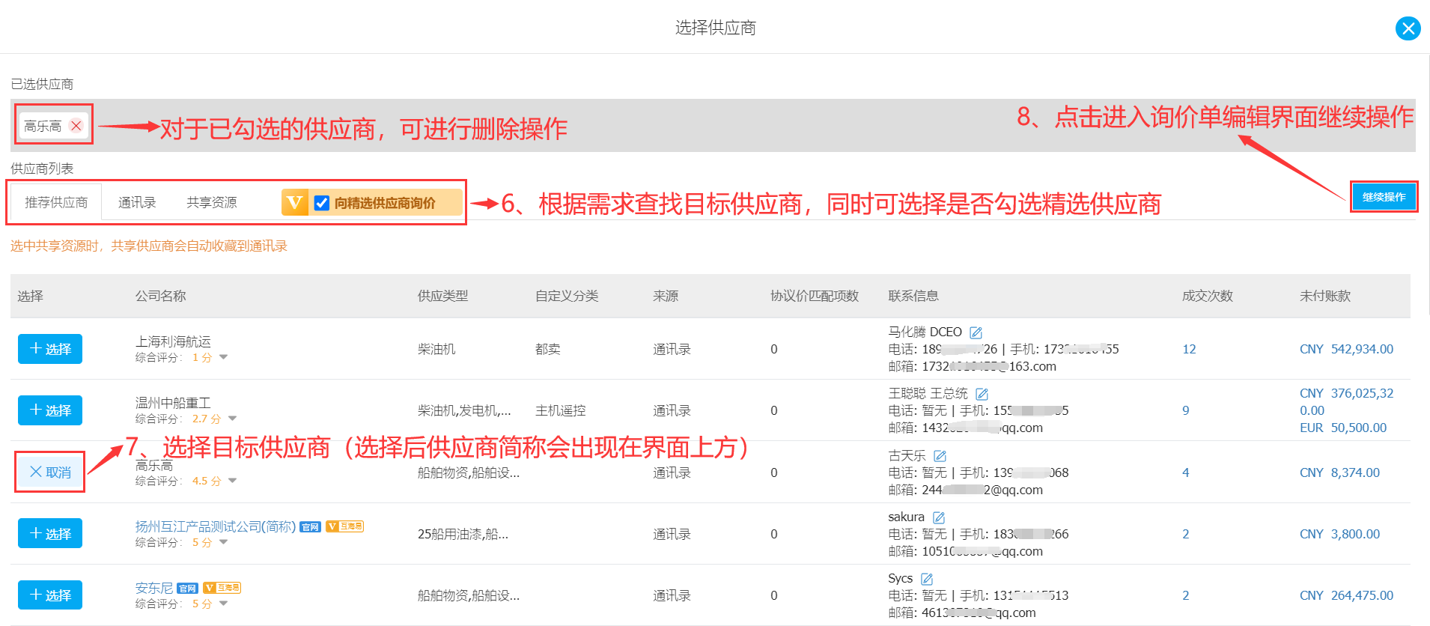This screenshot has width=1430, height=626.
Task: Close the 选择供应商 dialog
Action: tap(1408, 28)
